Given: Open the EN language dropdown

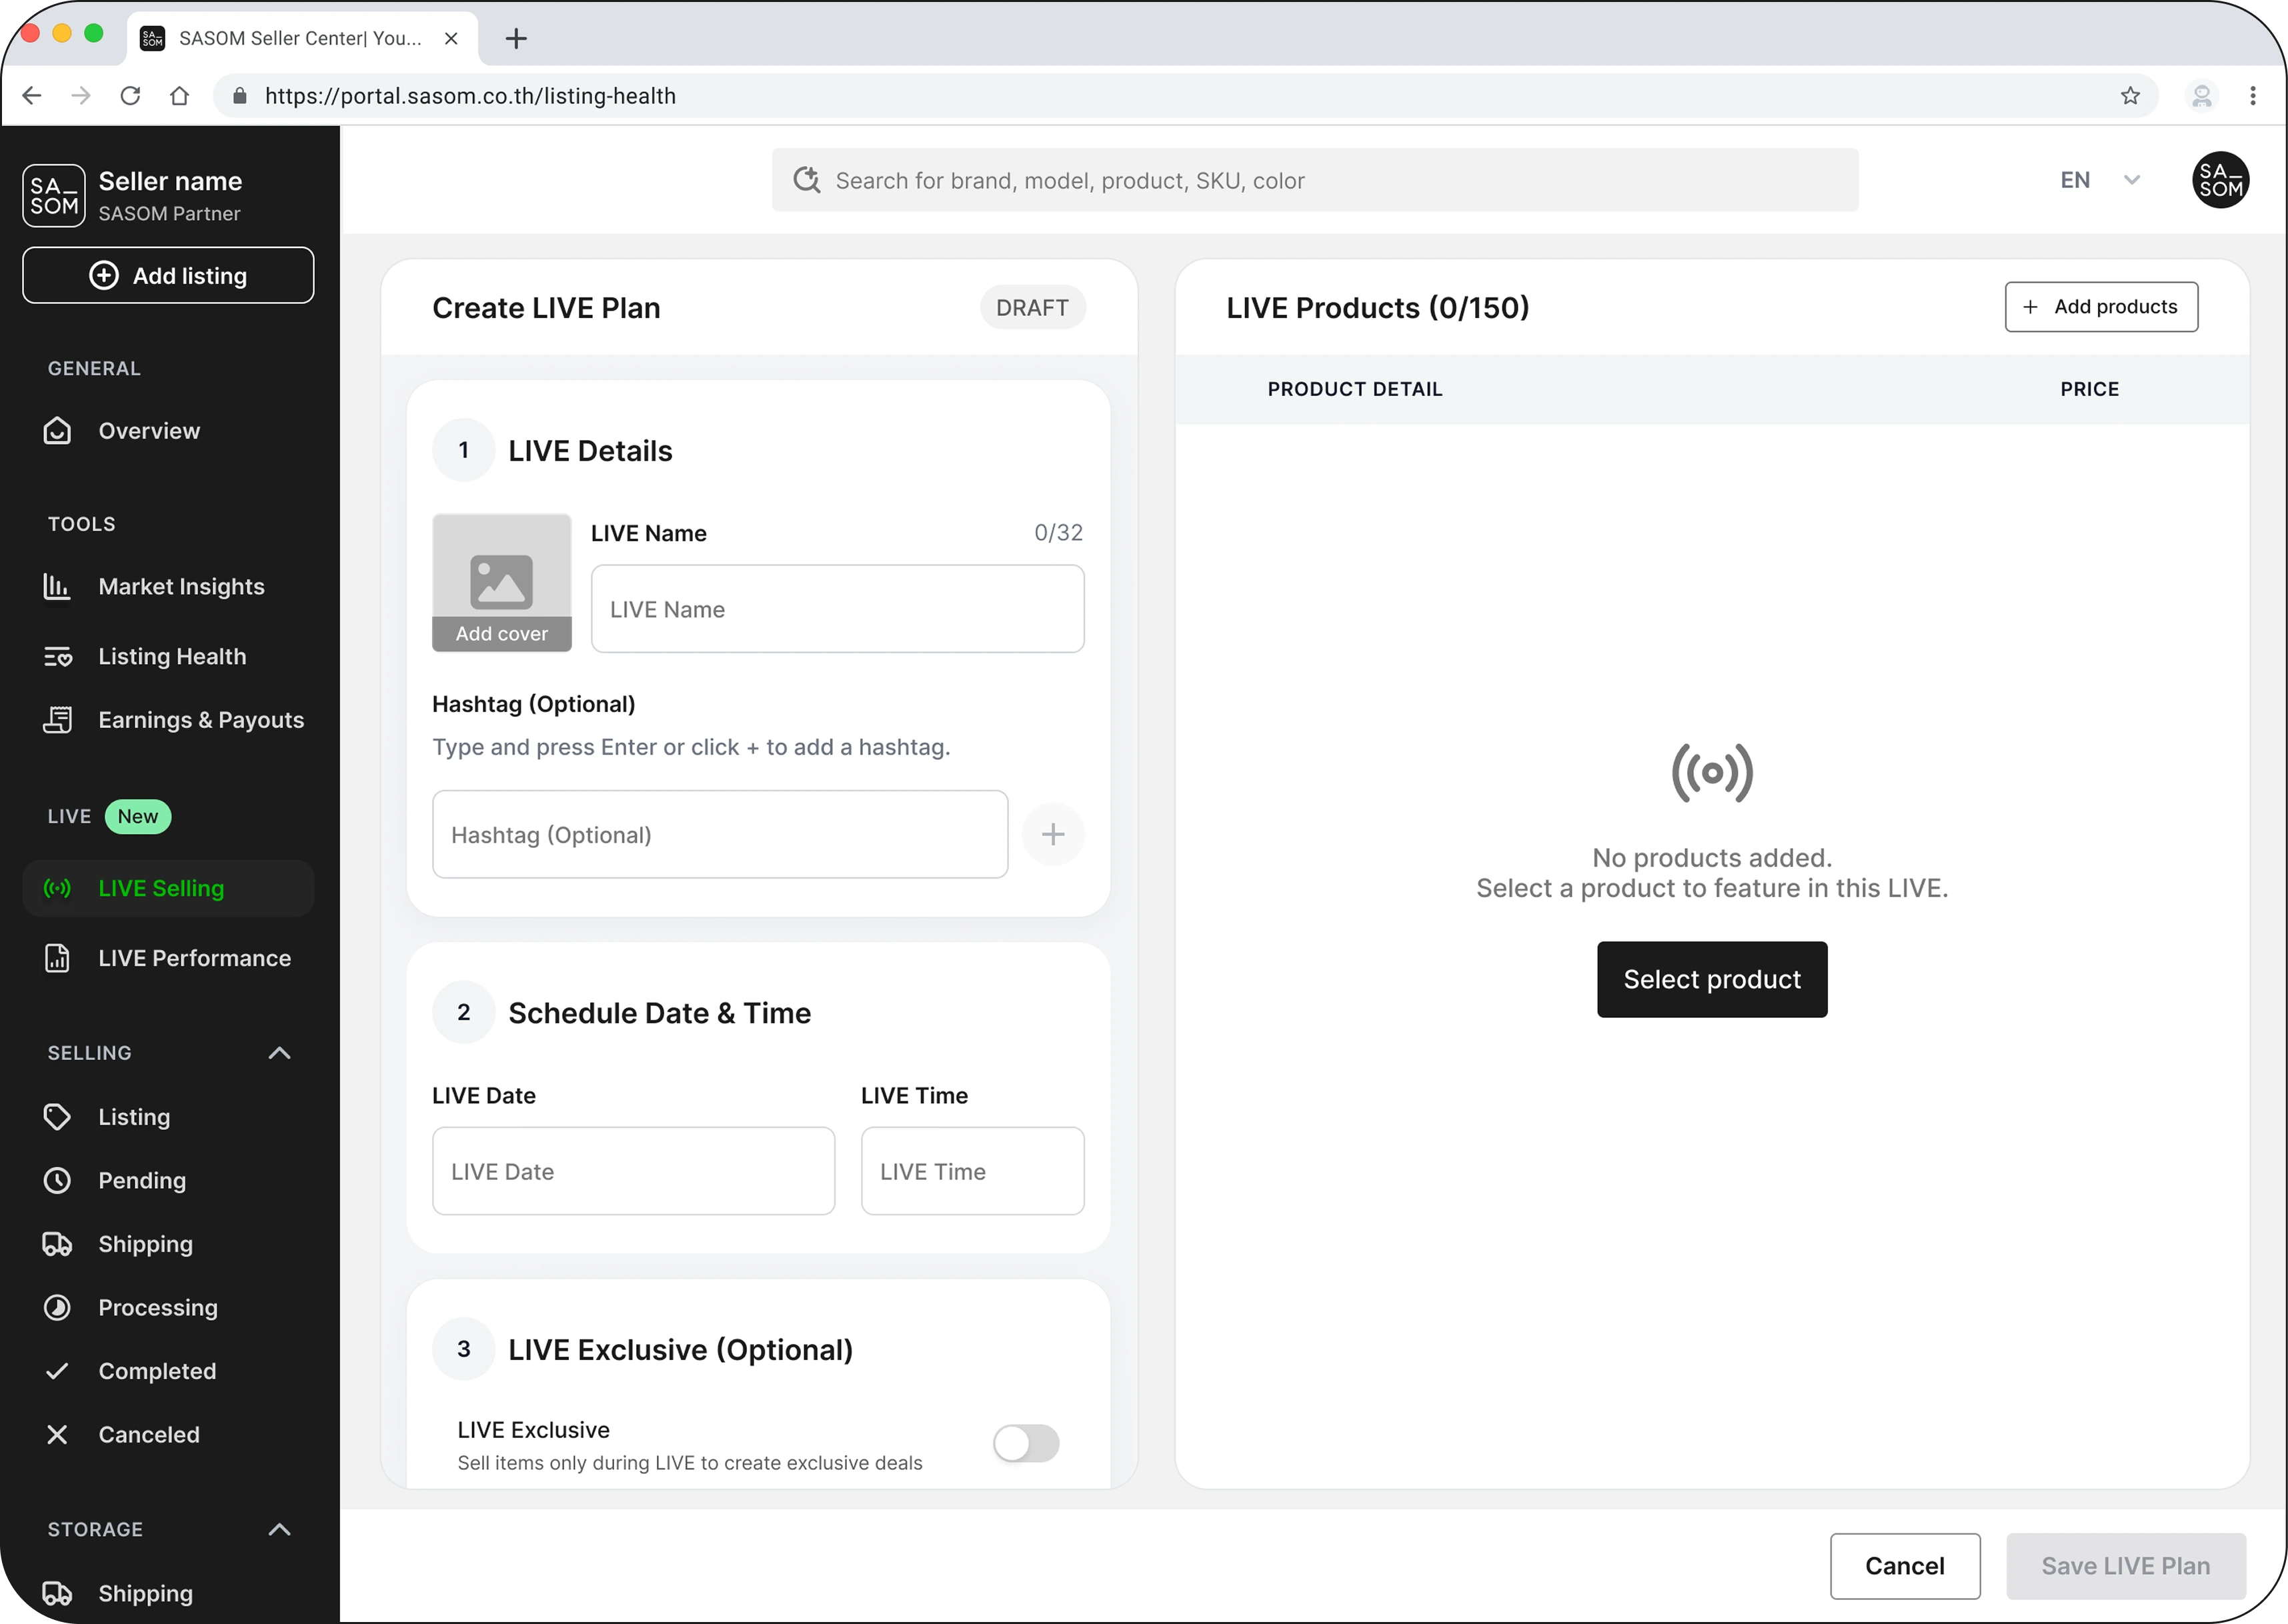Looking at the screenshot, I should click(x=2100, y=180).
